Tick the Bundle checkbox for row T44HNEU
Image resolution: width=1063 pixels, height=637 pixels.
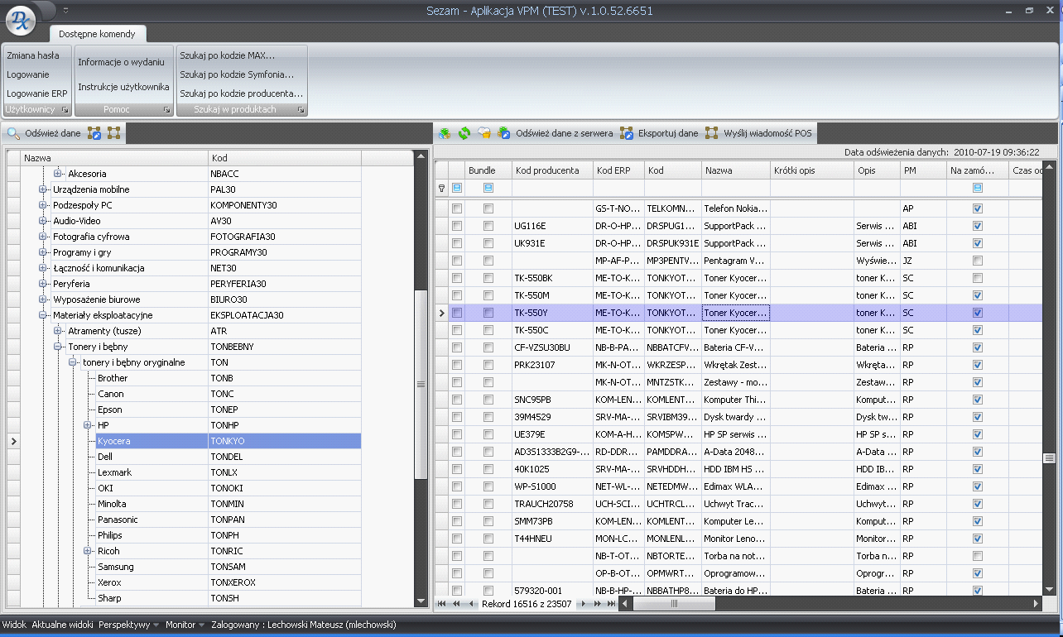click(x=488, y=539)
